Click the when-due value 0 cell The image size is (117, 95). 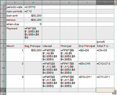coord(33,24)
